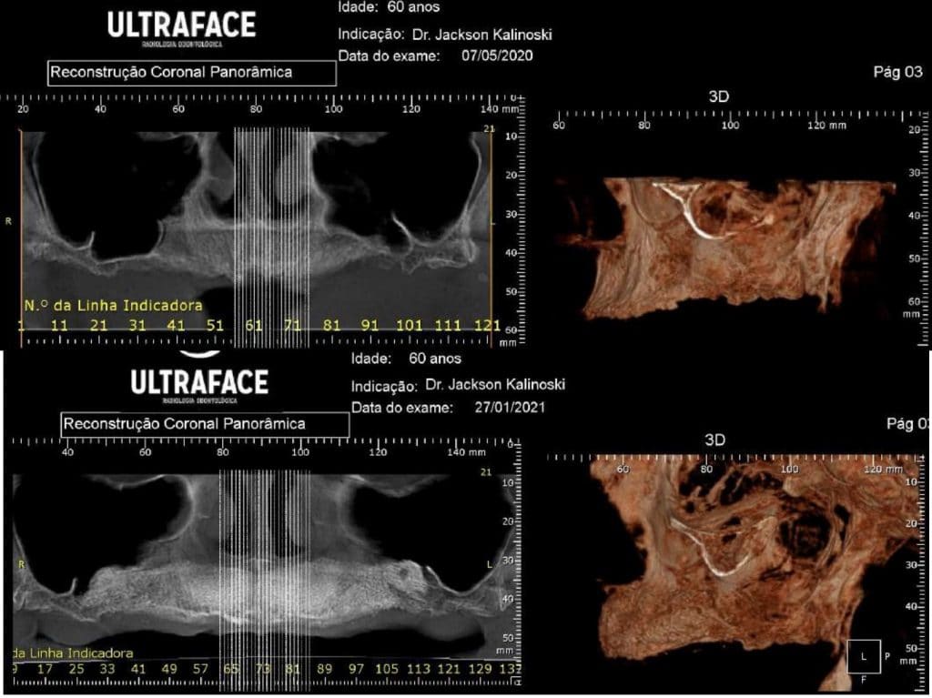Click the exam date 27/01/2021
Screen dimensions: 932x698
point(508,408)
